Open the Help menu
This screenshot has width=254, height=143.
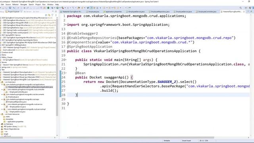tap(57, 4)
